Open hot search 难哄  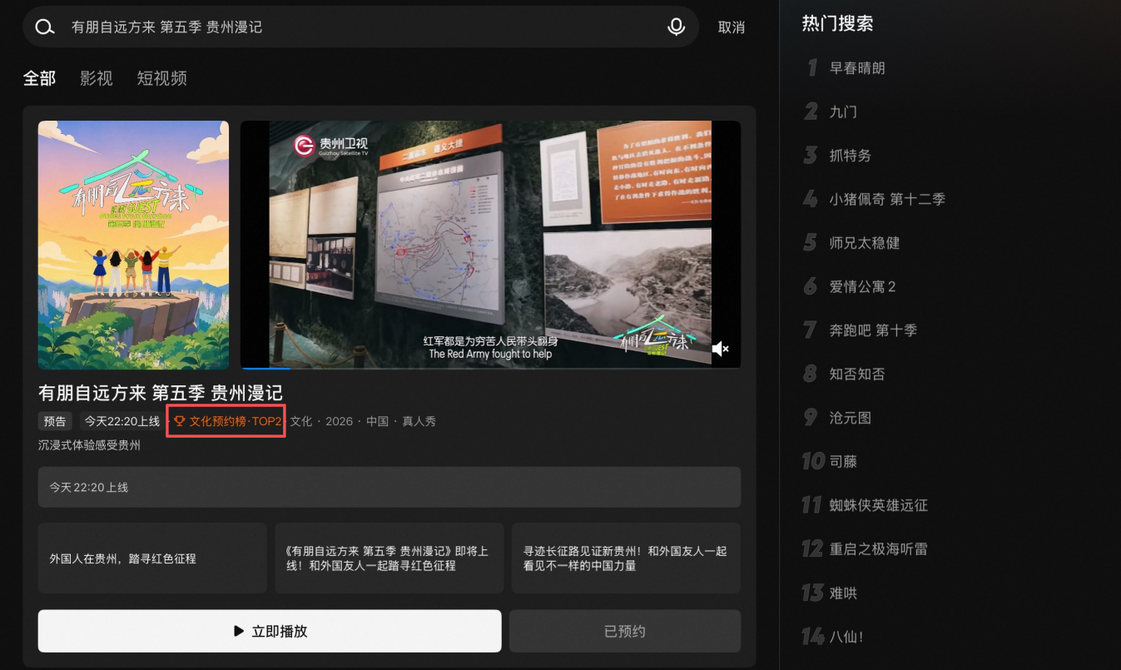(843, 593)
